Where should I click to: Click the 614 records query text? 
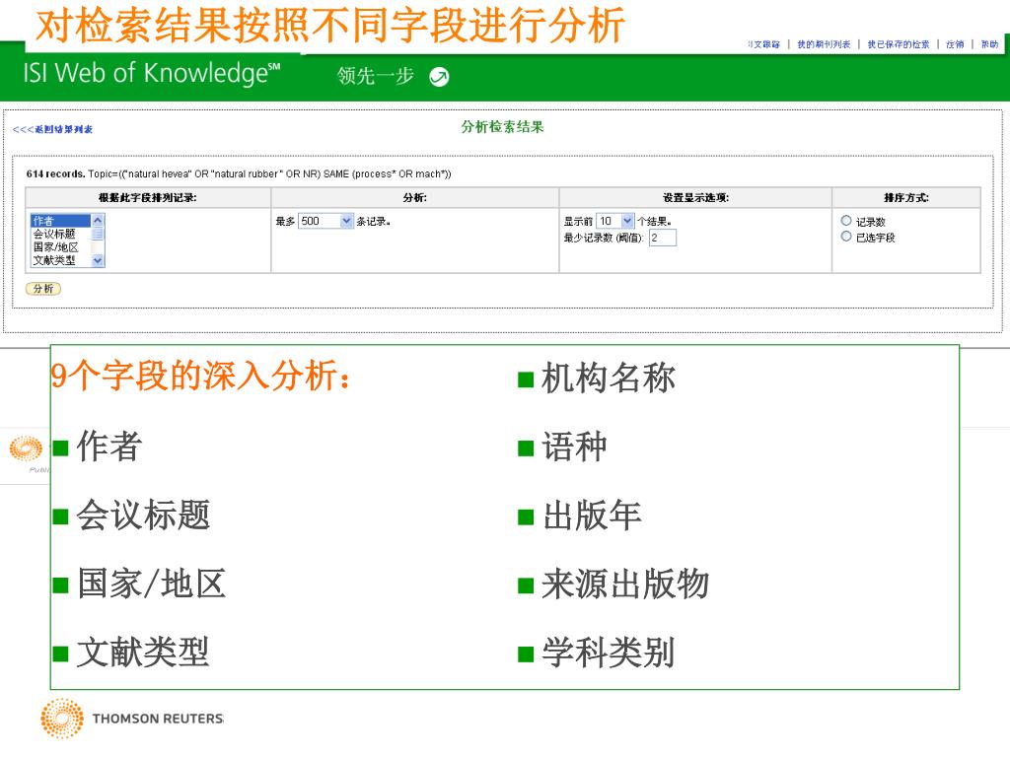pos(239,173)
